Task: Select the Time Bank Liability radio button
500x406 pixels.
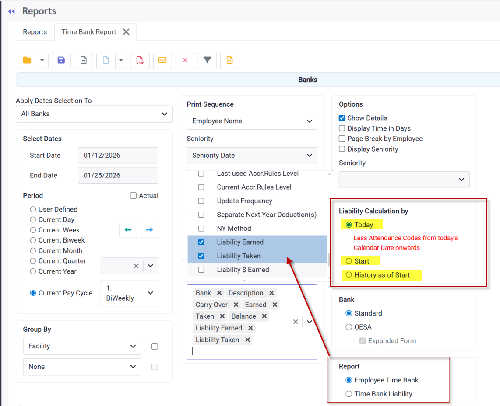Action: [349, 394]
